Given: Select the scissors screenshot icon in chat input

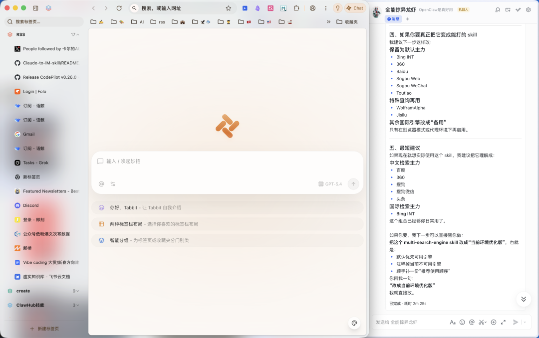Looking at the screenshot, I should pyautogui.click(x=482, y=322).
